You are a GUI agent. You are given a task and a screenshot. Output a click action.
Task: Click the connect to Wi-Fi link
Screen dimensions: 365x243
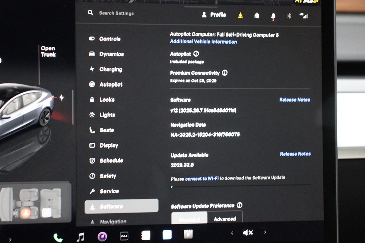coord(202,179)
